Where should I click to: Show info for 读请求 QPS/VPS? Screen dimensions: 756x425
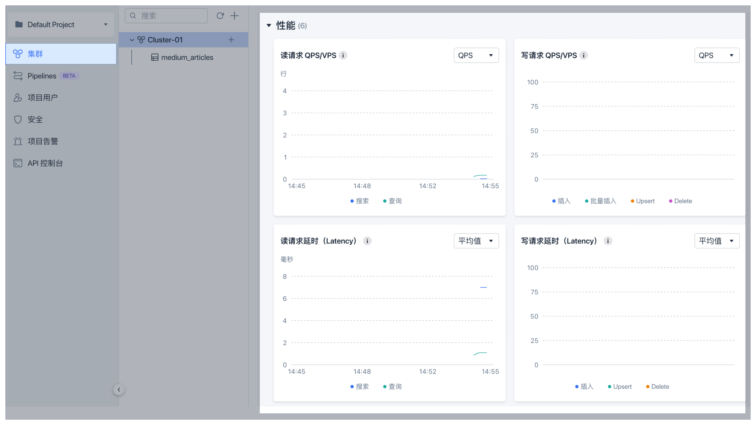(x=343, y=55)
